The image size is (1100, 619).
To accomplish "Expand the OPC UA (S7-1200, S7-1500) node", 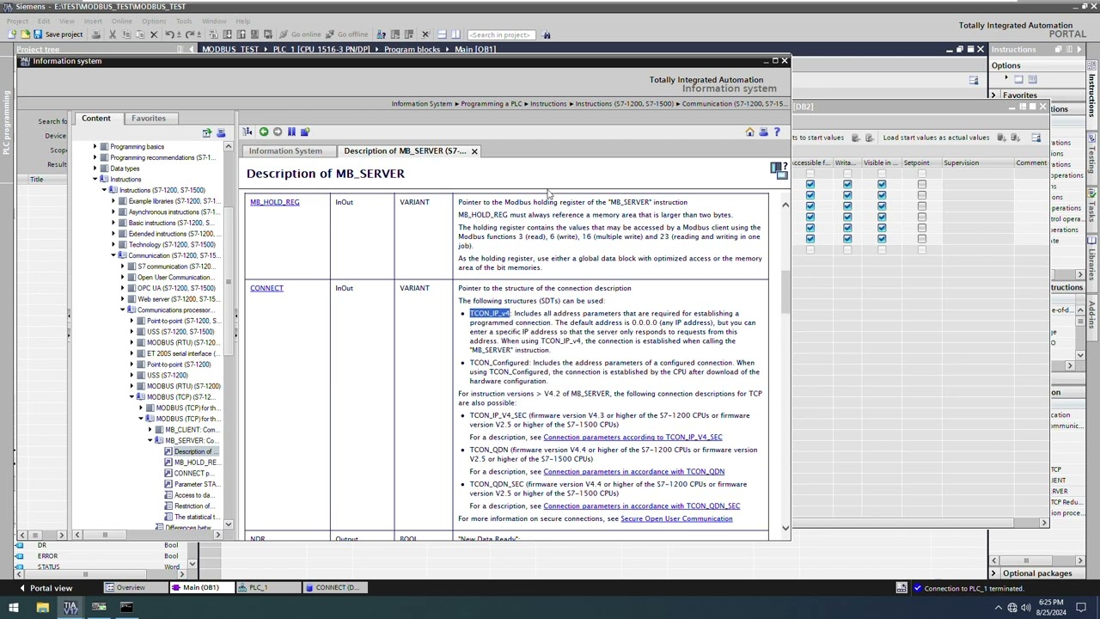I will point(123,288).
